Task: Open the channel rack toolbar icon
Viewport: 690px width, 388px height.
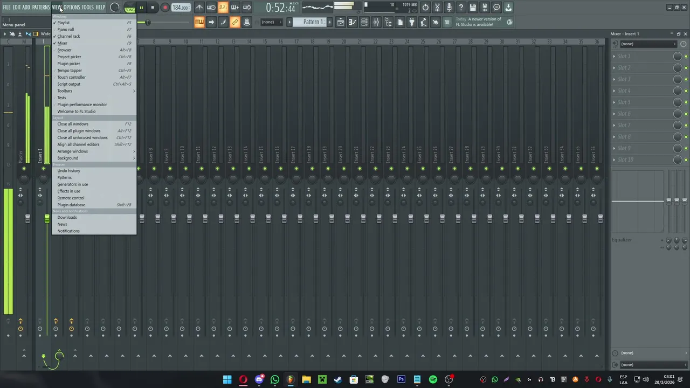Action: pos(364,22)
